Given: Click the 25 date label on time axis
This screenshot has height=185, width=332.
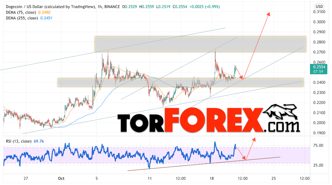Looking at the screenshot, I should tap(273, 178).
